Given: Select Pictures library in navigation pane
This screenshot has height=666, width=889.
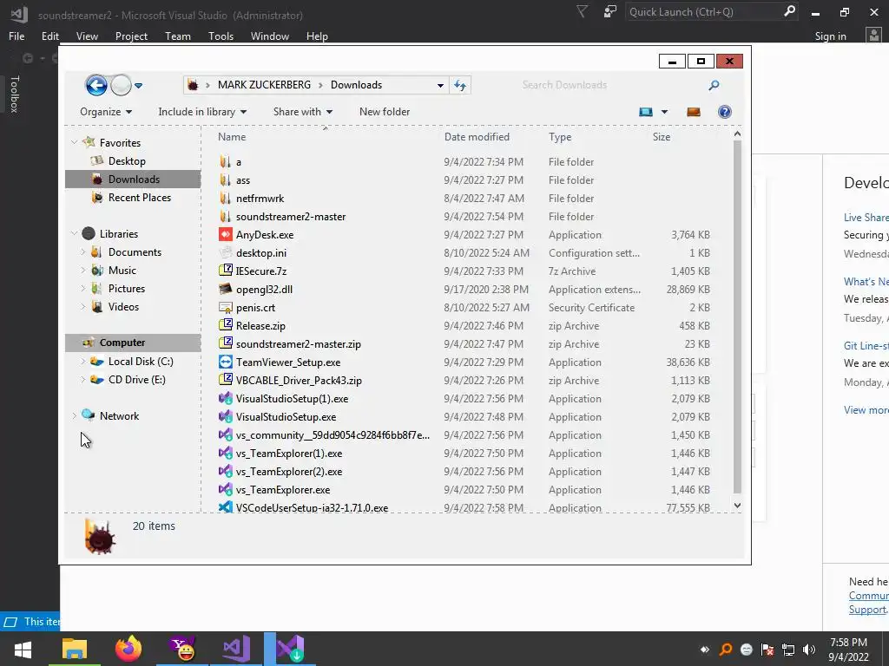Looking at the screenshot, I should 127,288.
